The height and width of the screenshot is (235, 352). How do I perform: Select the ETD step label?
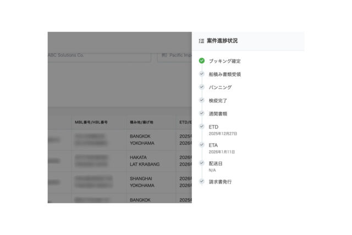point(213,127)
